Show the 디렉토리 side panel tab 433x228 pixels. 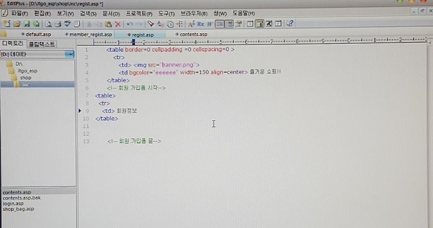point(13,44)
